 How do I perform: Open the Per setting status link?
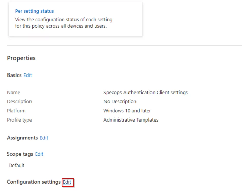pyautogui.click(x=34, y=11)
